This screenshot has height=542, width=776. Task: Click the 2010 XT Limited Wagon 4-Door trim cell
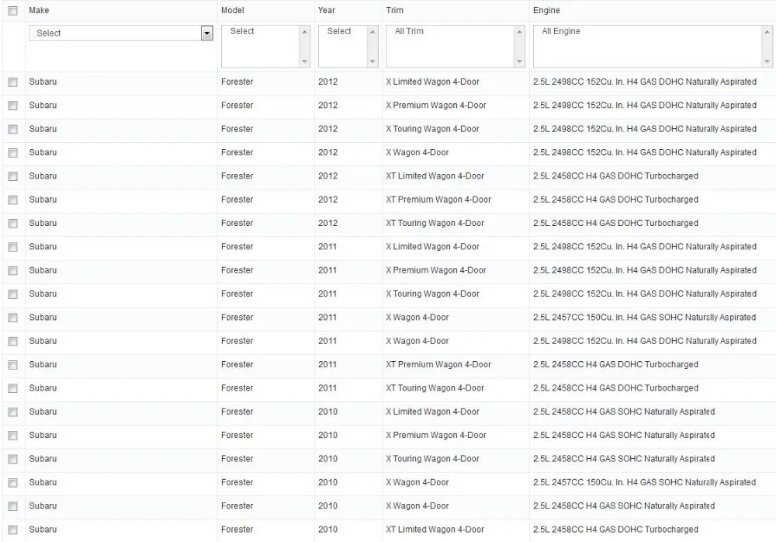(435, 530)
